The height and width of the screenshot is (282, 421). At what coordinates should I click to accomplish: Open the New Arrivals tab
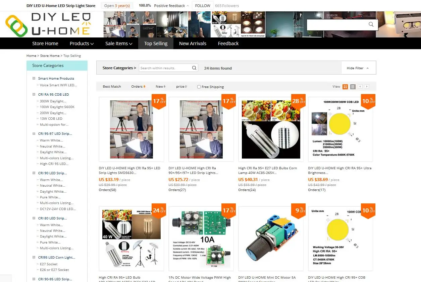tap(193, 43)
